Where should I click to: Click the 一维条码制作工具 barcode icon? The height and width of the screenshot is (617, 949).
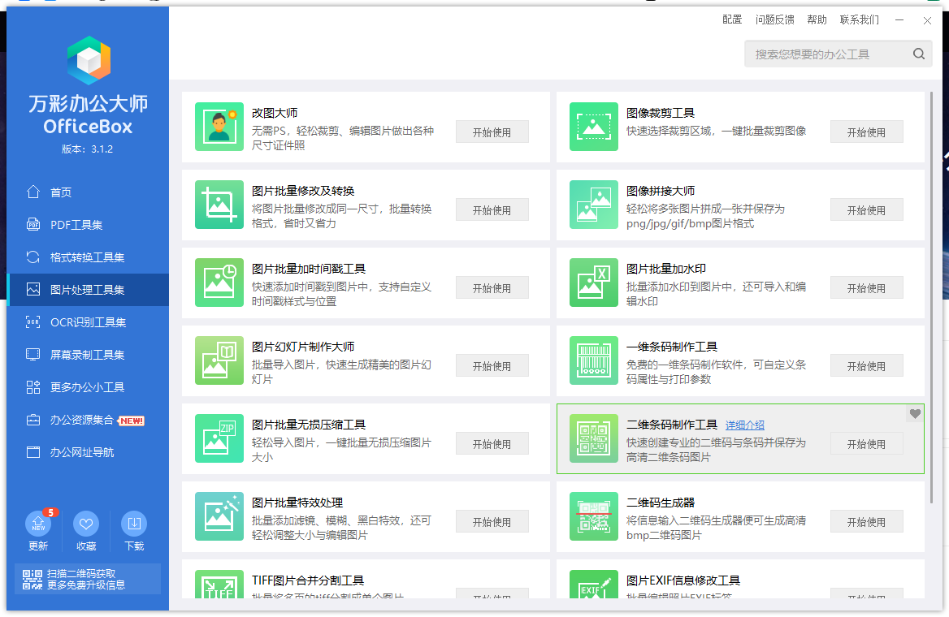(594, 360)
